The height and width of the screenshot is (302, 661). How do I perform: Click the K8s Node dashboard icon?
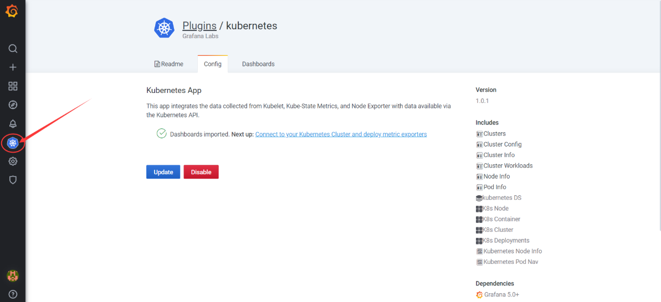coord(479,209)
